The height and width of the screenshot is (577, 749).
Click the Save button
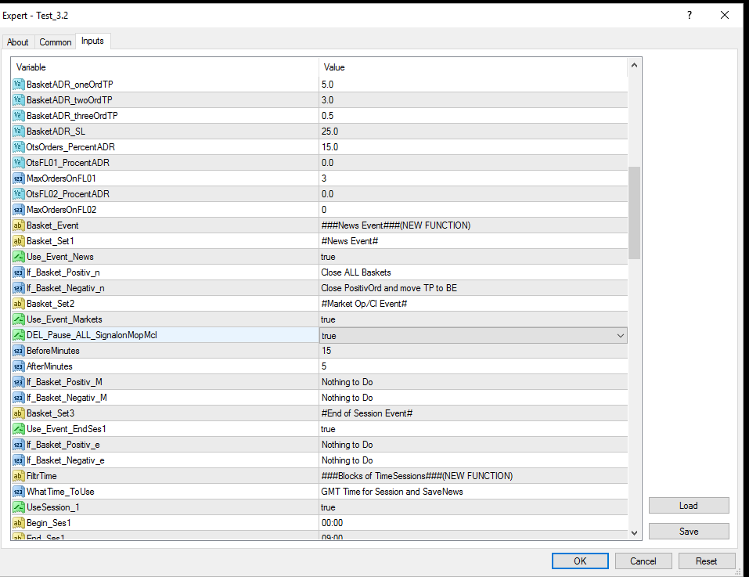[689, 532]
